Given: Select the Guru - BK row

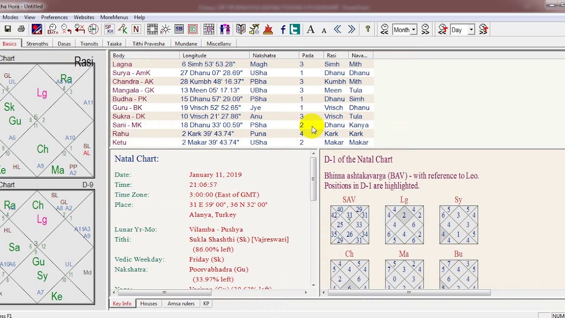Looking at the screenshot, I should (241, 108).
